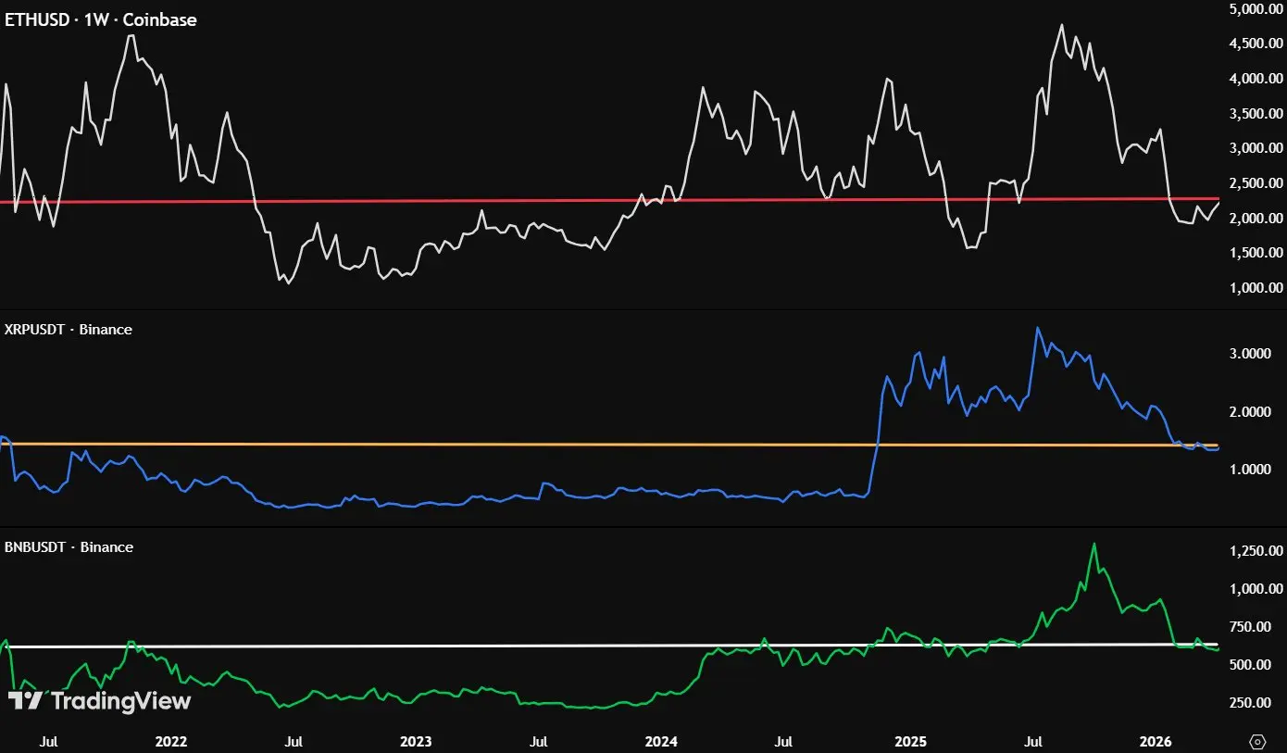The width and height of the screenshot is (1287, 753).
Task: Click the 2,000.00 price label
Action: (1256, 218)
